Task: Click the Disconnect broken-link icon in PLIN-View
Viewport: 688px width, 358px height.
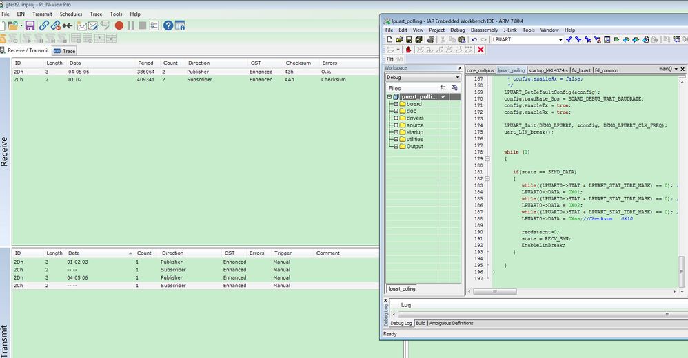Action: (56, 25)
